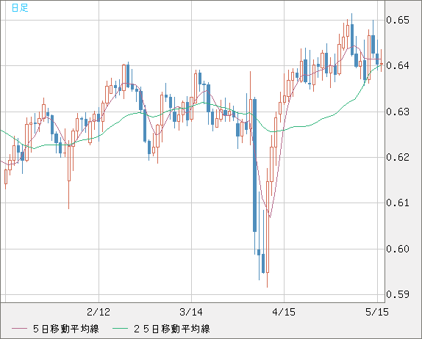Click the 3/14 date axis label
The image size is (422, 339).
coord(191,312)
